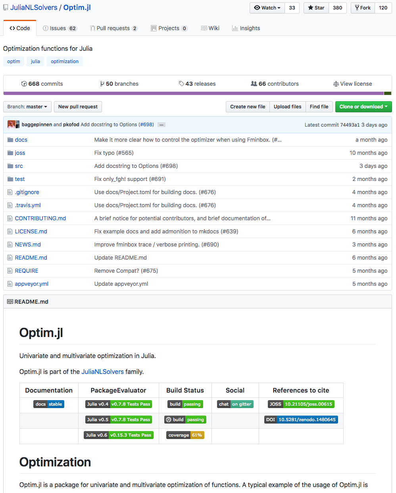Click the DOI zenodo badge
Screen dimensions: 396x493
[301, 420]
